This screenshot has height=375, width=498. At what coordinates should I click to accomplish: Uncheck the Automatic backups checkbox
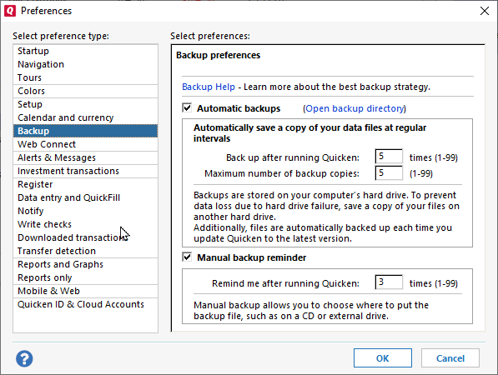coord(187,107)
